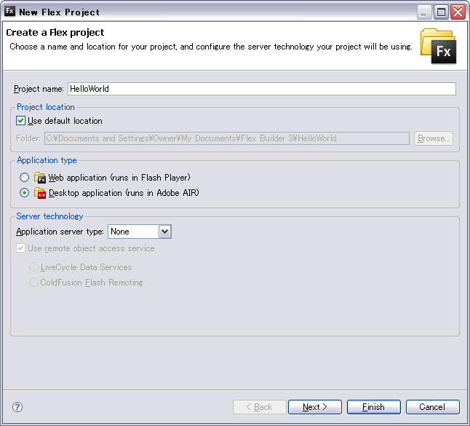Choose ColdFusion Flash Remoting radio option
Viewport: 470px width, 426px height.
pyautogui.click(x=33, y=283)
